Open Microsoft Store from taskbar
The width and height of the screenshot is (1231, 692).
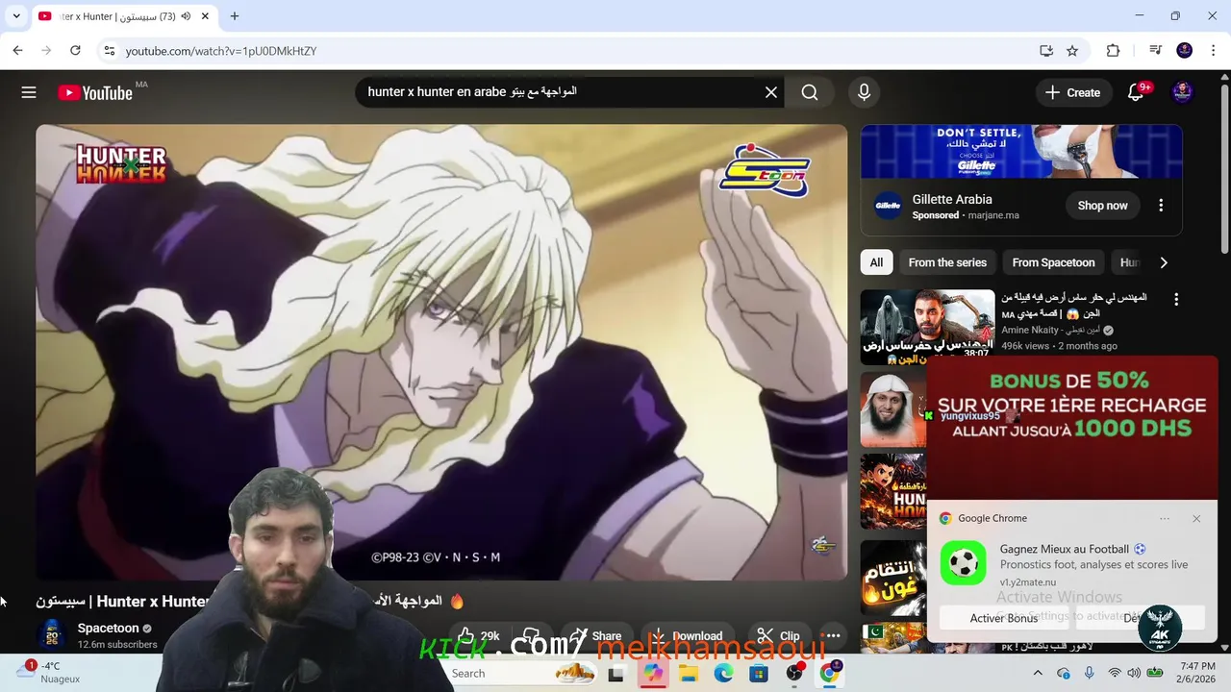759,673
